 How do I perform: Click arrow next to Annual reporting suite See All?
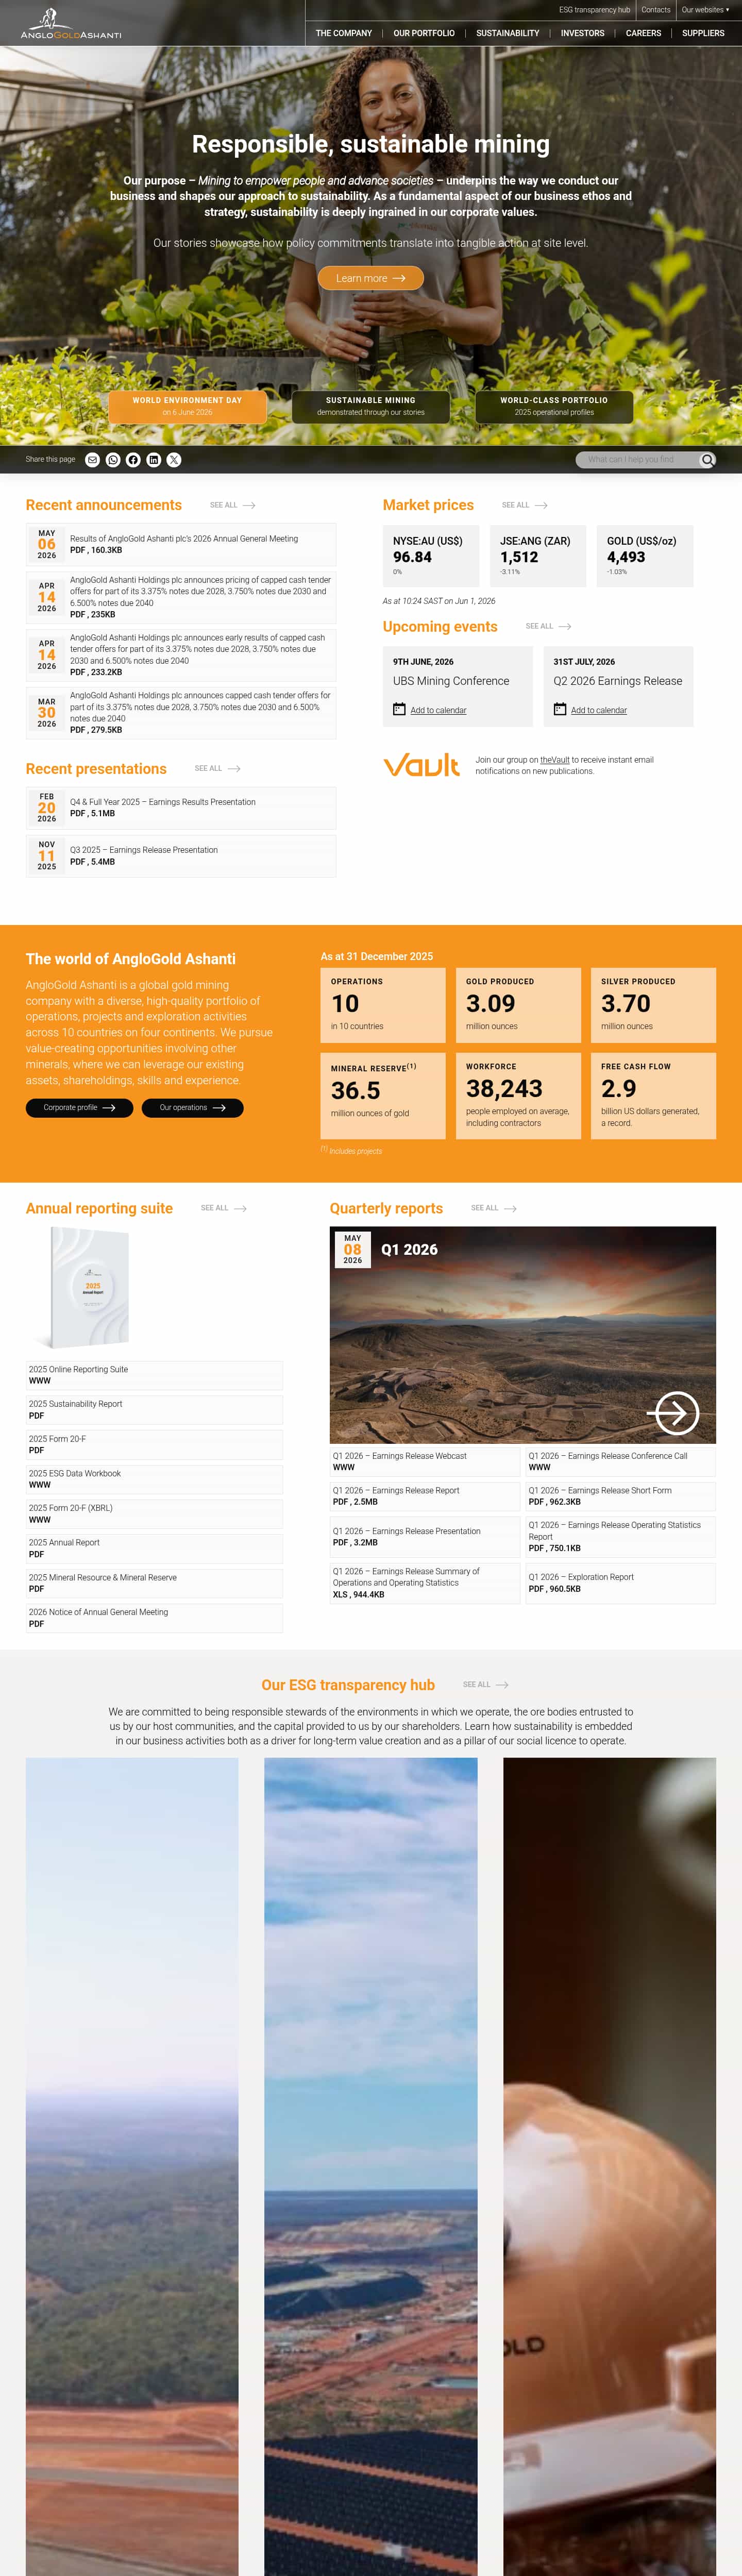tap(240, 1209)
